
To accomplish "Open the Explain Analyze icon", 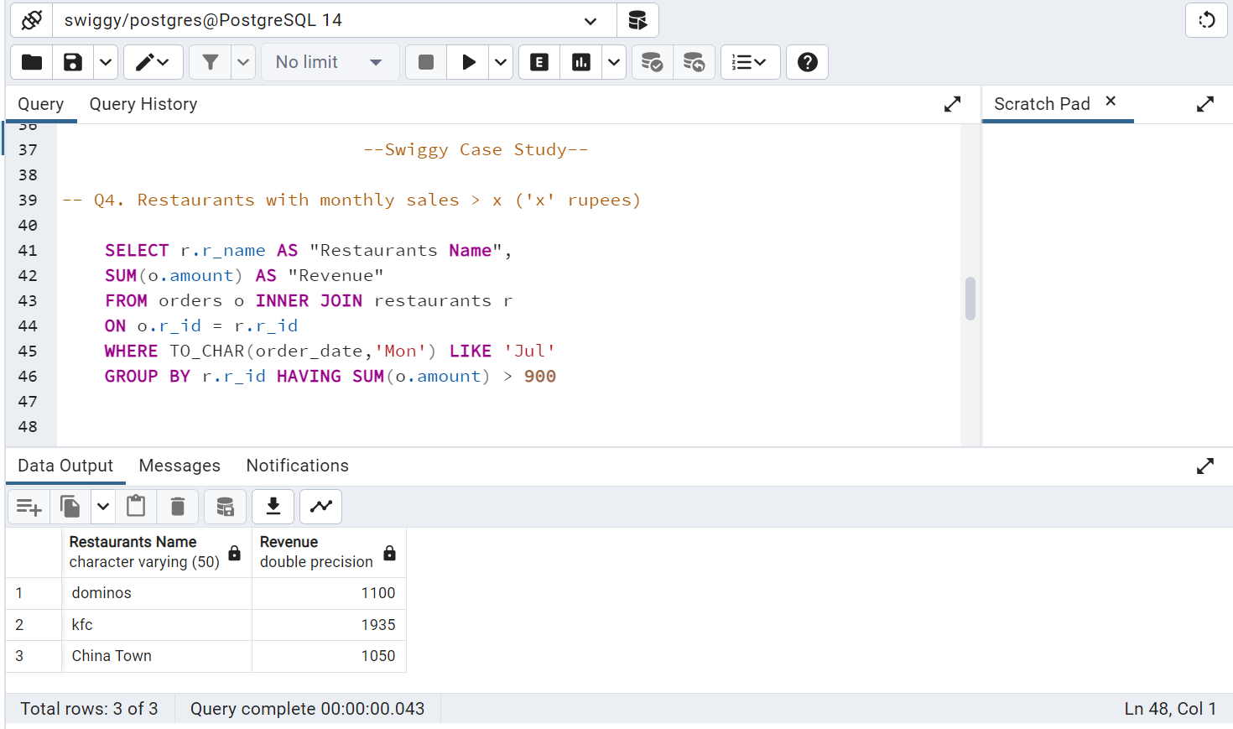I will (x=580, y=62).
